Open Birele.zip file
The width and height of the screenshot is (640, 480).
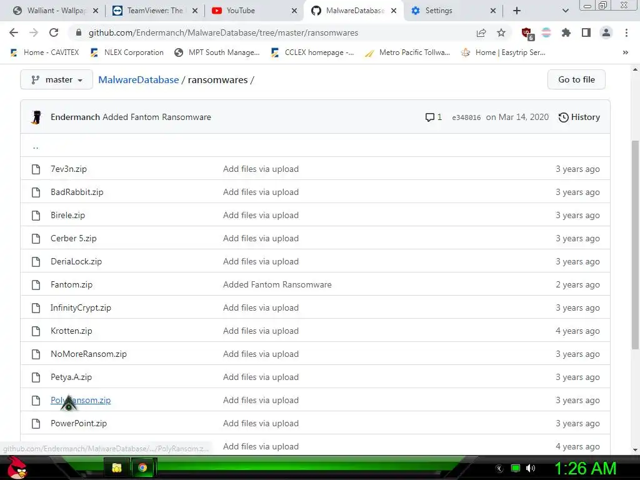point(67,215)
